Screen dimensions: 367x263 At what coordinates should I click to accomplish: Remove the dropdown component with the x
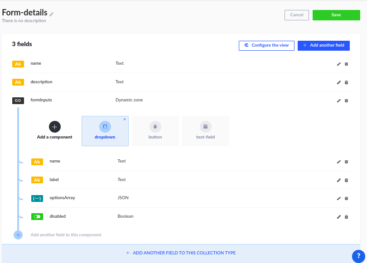(125, 119)
